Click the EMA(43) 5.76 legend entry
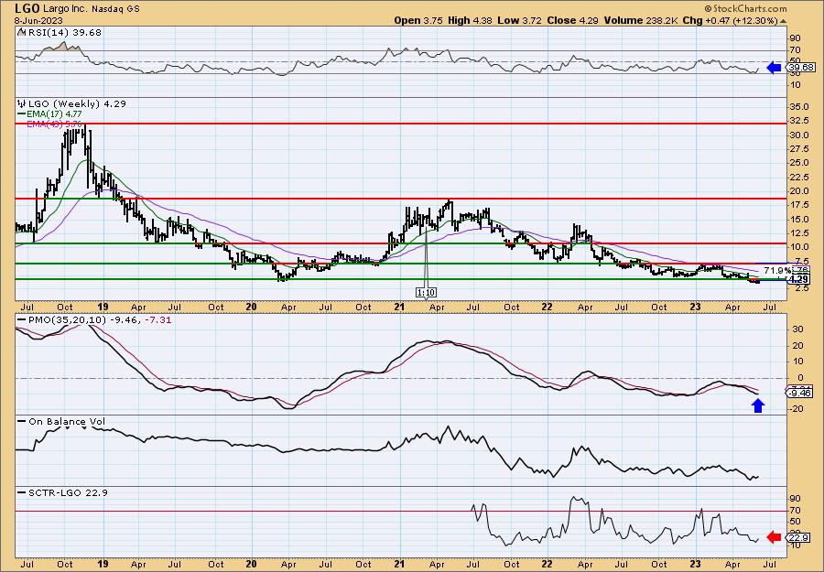The image size is (824, 572). coord(55,124)
